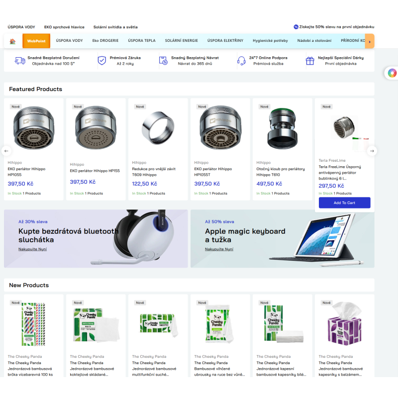398x398 pixels.
Task: Click the free return box icon
Action: point(163,61)
